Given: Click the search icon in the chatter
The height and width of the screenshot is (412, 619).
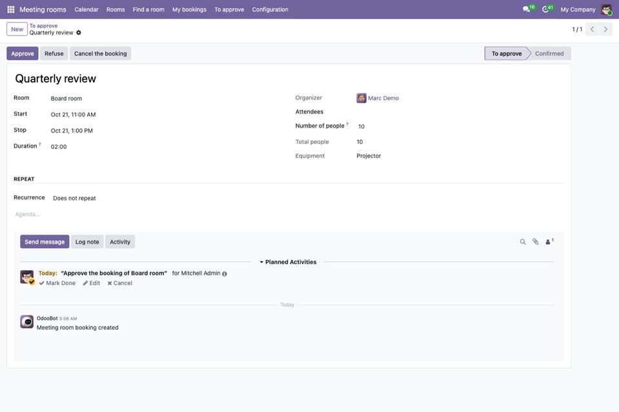Looking at the screenshot, I should [x=523, y=242].
